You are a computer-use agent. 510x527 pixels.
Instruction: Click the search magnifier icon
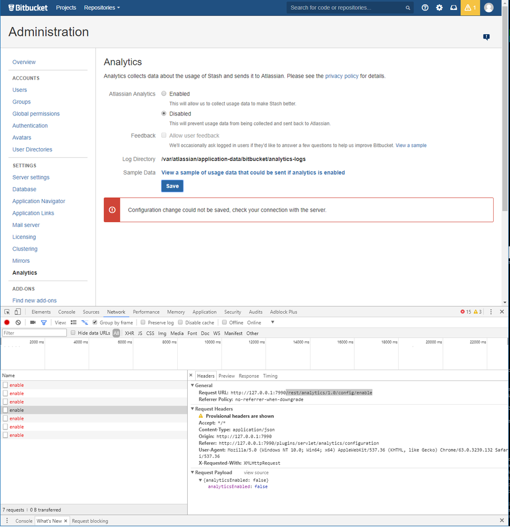pos(408,8)
